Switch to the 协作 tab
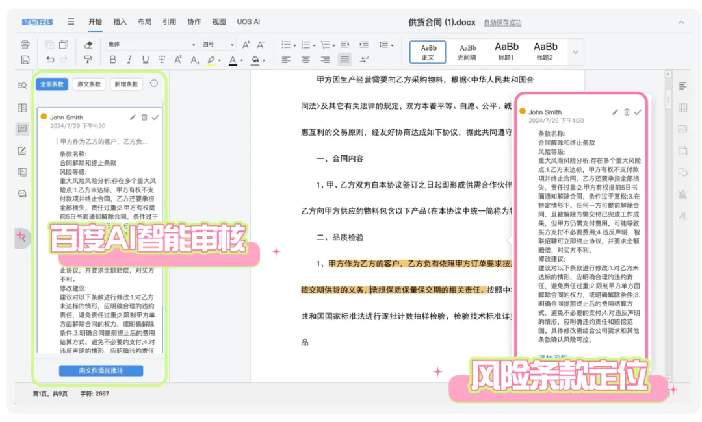This screenshot has height=422, width=702. click(x=194, y=21)
